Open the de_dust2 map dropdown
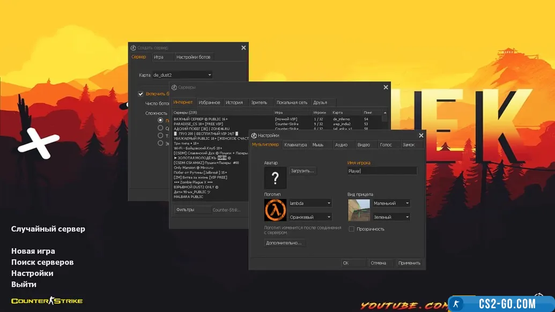Image resolution: width=555 pixels, height=312 pixels. 182,75
